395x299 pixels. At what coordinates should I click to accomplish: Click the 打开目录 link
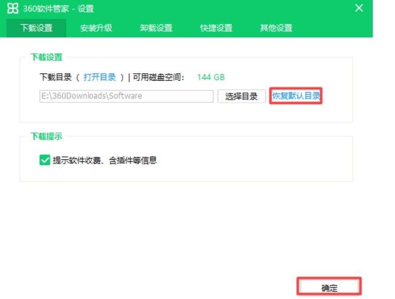pyautogui.click(x=100, y=77)
